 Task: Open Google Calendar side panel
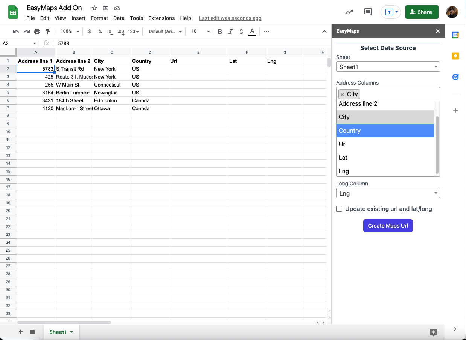455,35
